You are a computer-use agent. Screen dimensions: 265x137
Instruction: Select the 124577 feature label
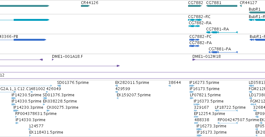point(36,126)
